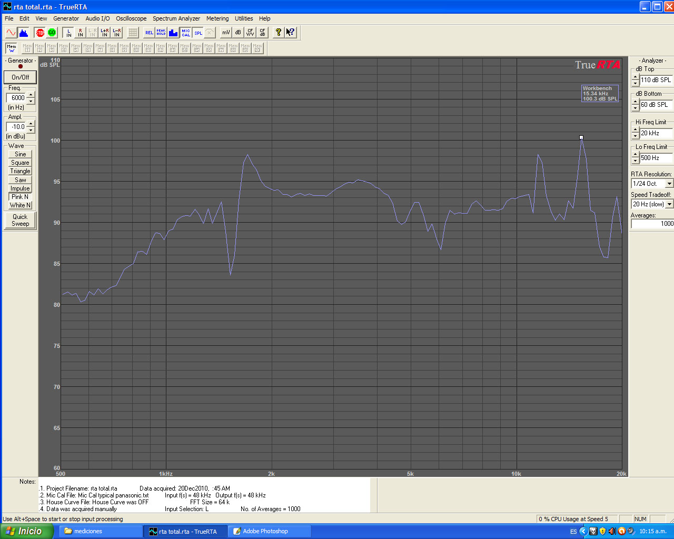Open the Audio I/O menu
Image resolution: width=674 pixels, height=539 pixels.
coord(97,18)
